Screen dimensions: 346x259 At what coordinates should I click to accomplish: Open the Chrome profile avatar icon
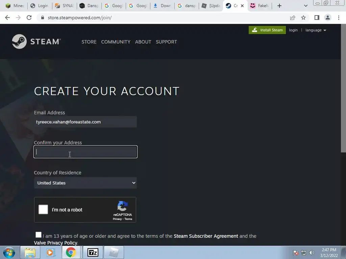pyautogui.click(x=328, y=18)
